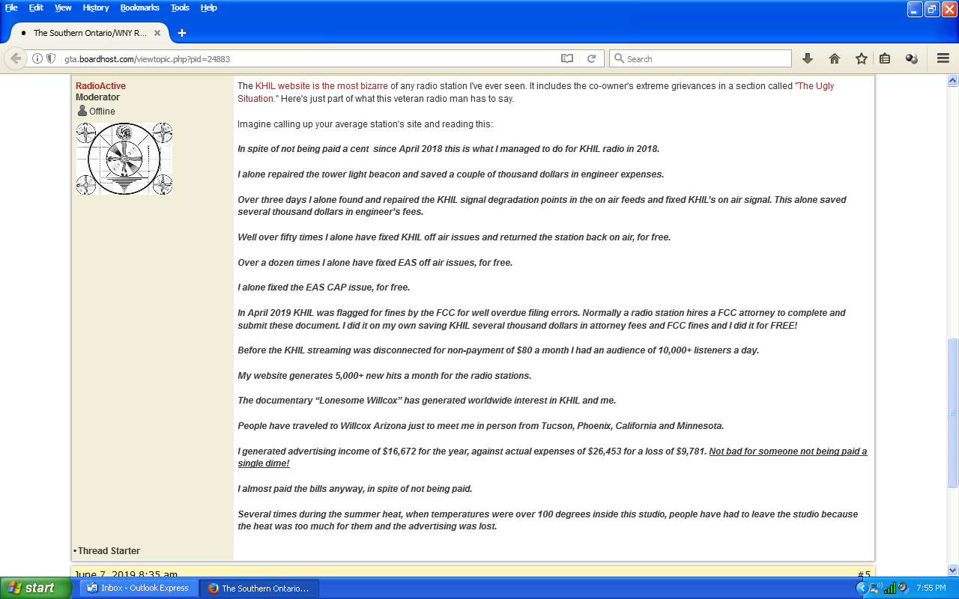959x599 pixels.
Task: Open the site information icon in address bar
Action: tap(37, 58)
